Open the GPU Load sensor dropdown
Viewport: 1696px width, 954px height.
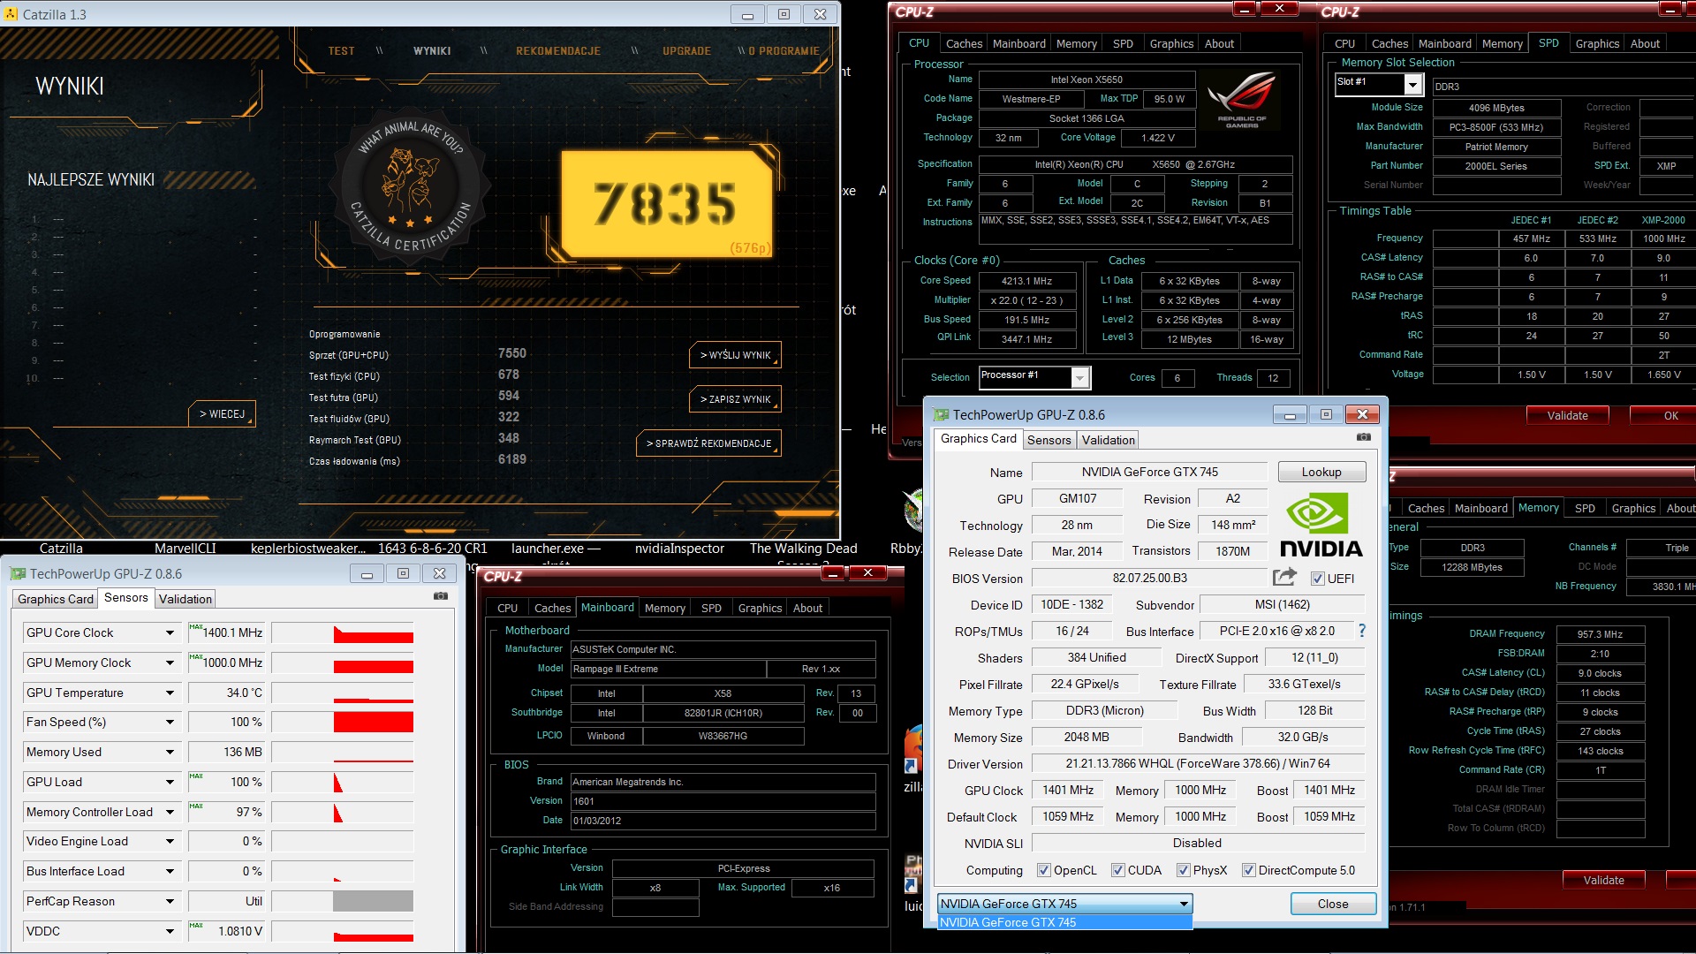point(170,782)
